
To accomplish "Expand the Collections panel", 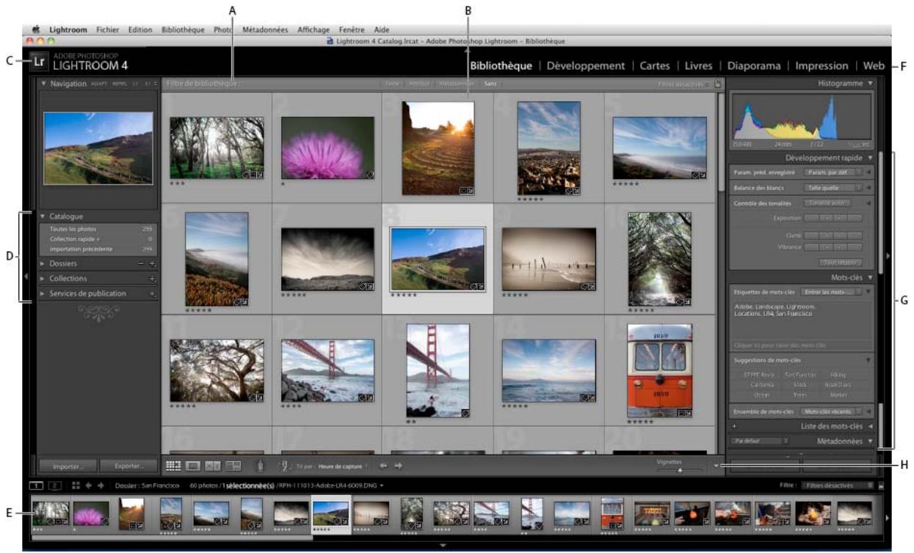I will [x=43, y=279].
